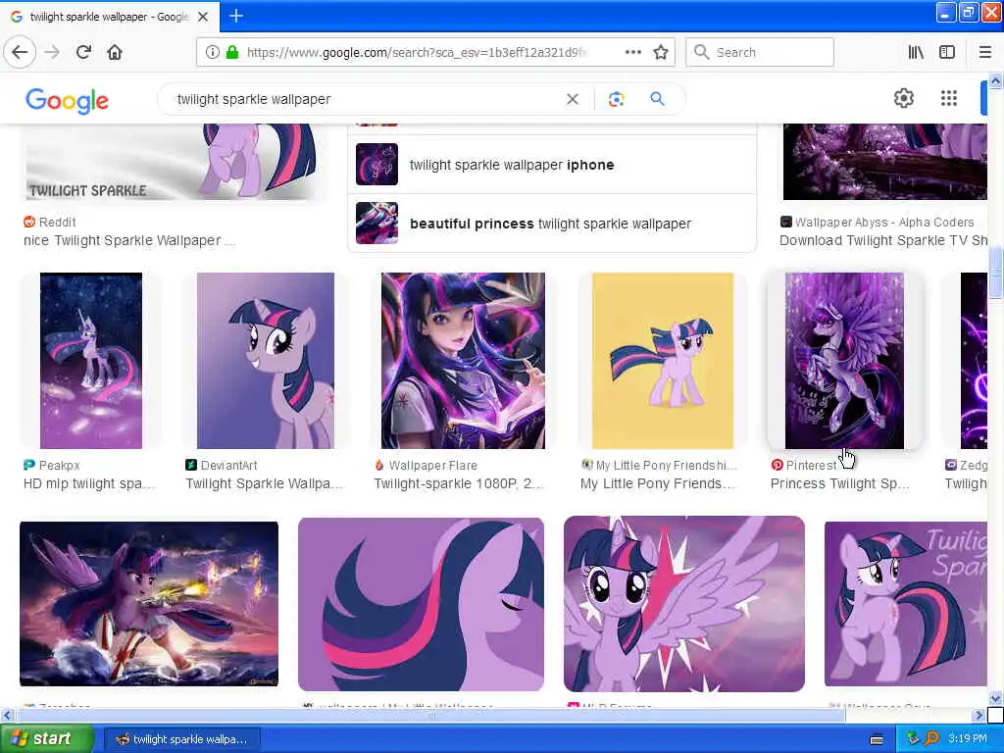Open the Windows start menu

[x=45, y=739]
